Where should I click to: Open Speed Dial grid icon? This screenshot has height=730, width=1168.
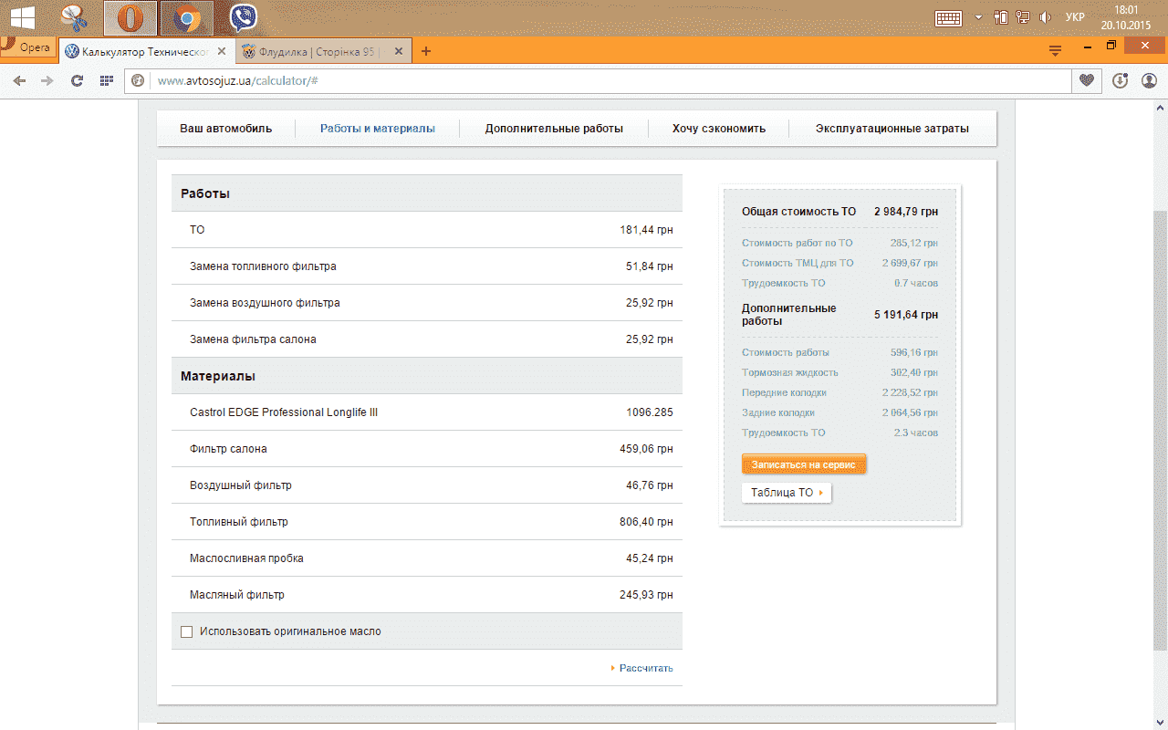pyautogui.click(x=107, y=80)
